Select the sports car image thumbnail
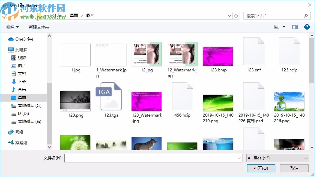The height and width of the screenshot is (177, 315). (x=289, y=144)
